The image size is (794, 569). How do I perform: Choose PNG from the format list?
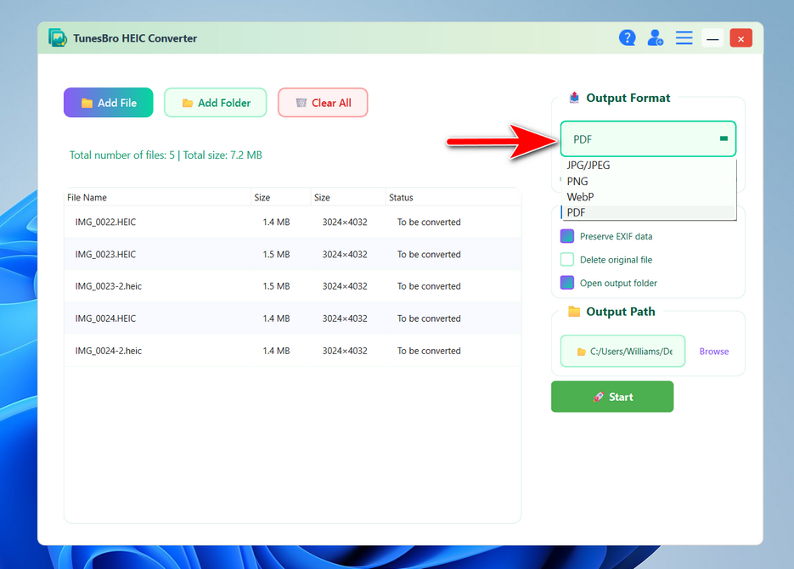(x=648, y=181)
